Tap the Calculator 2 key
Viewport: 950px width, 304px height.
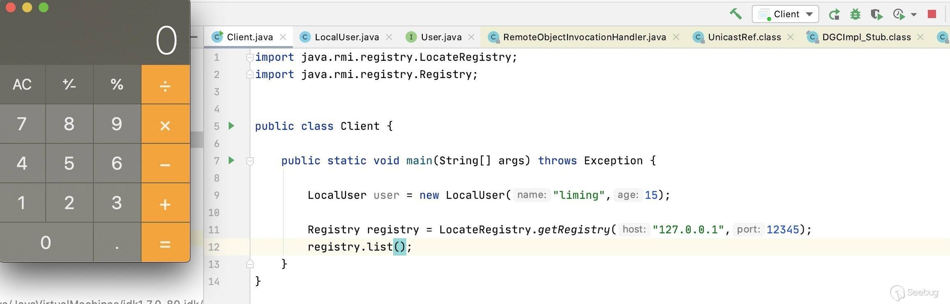(x=69, y=203)
